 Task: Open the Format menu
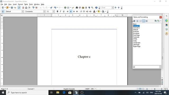point(20,4)
